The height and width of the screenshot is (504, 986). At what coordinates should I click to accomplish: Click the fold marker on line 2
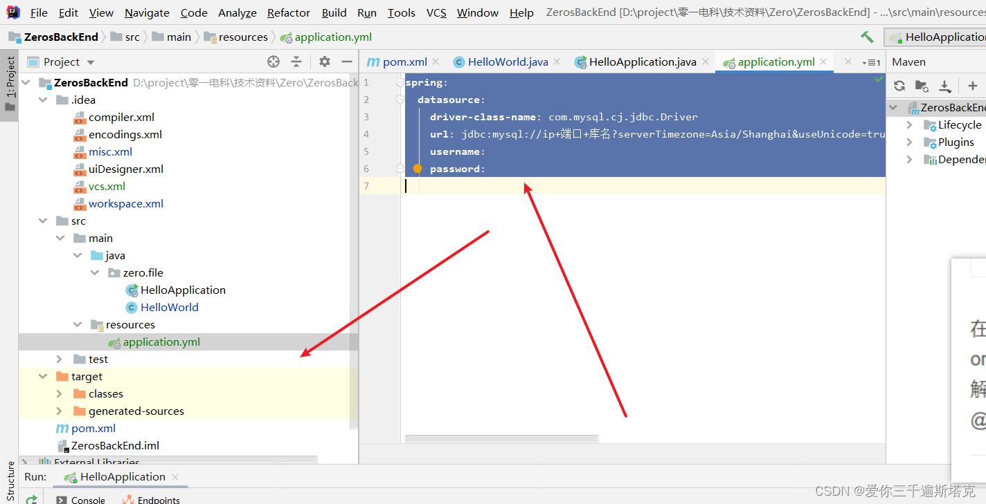coord(400,100)
